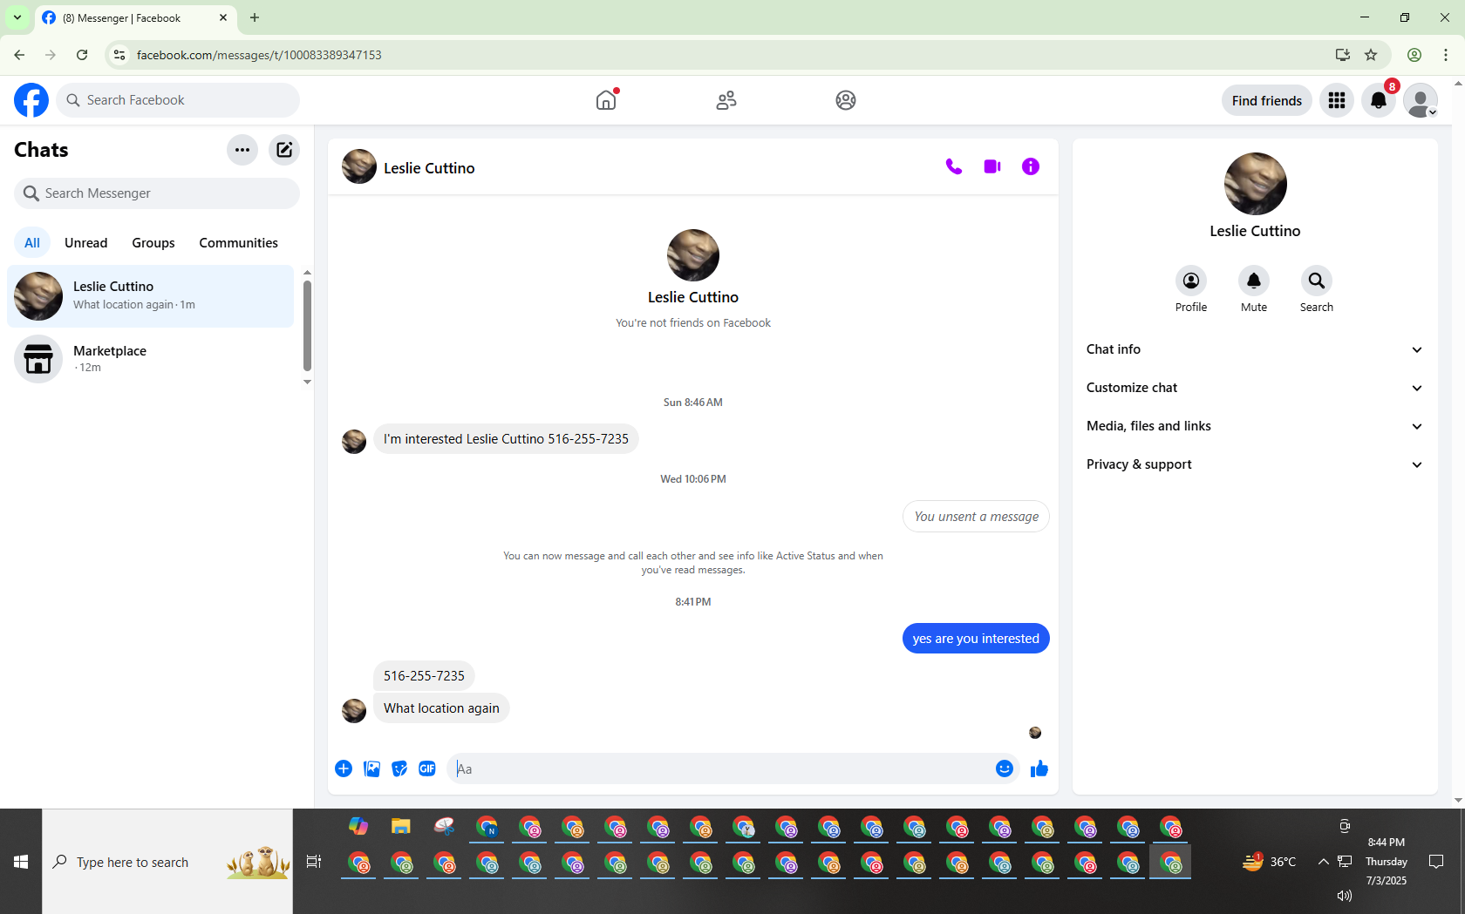1465x914 pixels.
Task: Open the tab search dropdown arrow
Action: pos(17,17)
